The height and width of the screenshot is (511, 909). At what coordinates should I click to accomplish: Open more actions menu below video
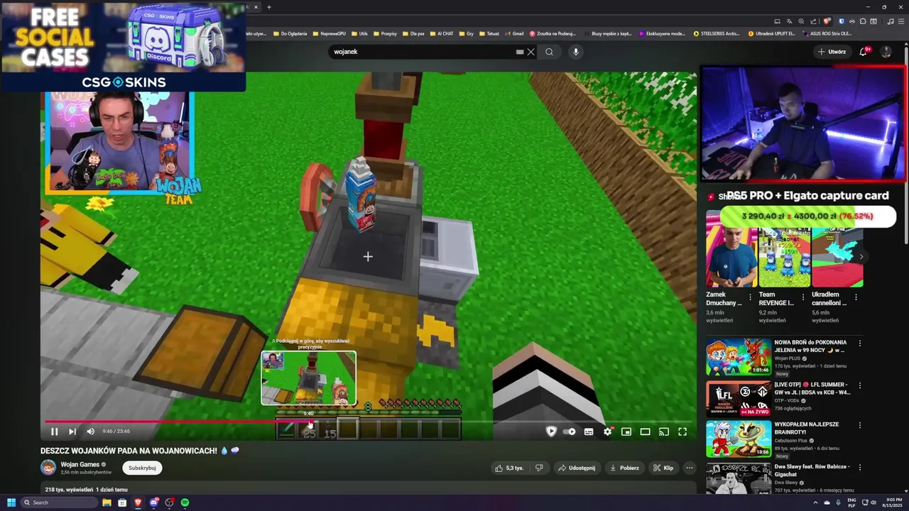[689, 468]
